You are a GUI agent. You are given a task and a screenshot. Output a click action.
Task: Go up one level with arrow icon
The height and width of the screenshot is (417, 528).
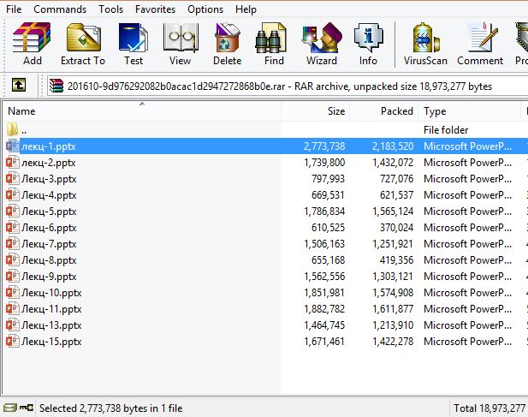(x=19, y=85)
